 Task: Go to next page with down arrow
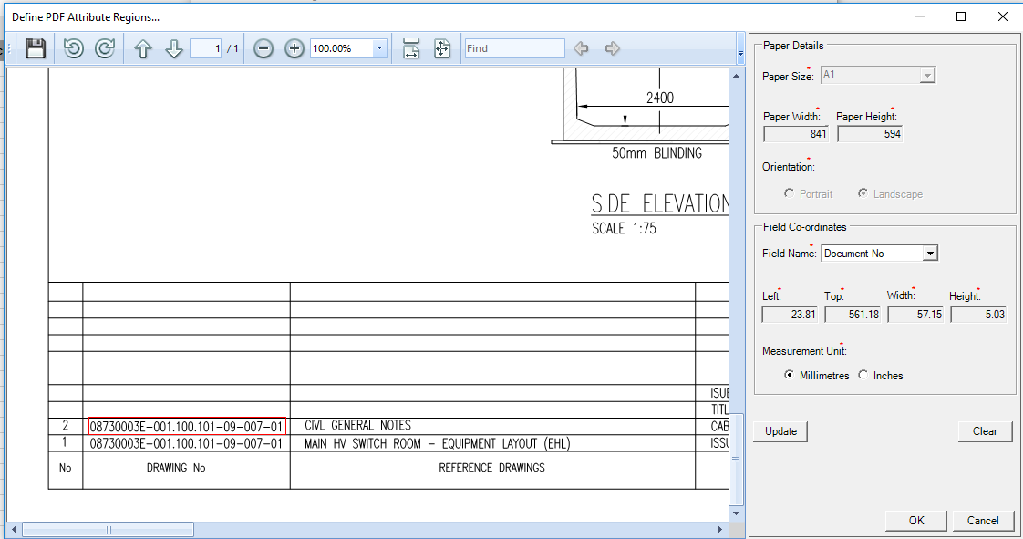(174, 47)
